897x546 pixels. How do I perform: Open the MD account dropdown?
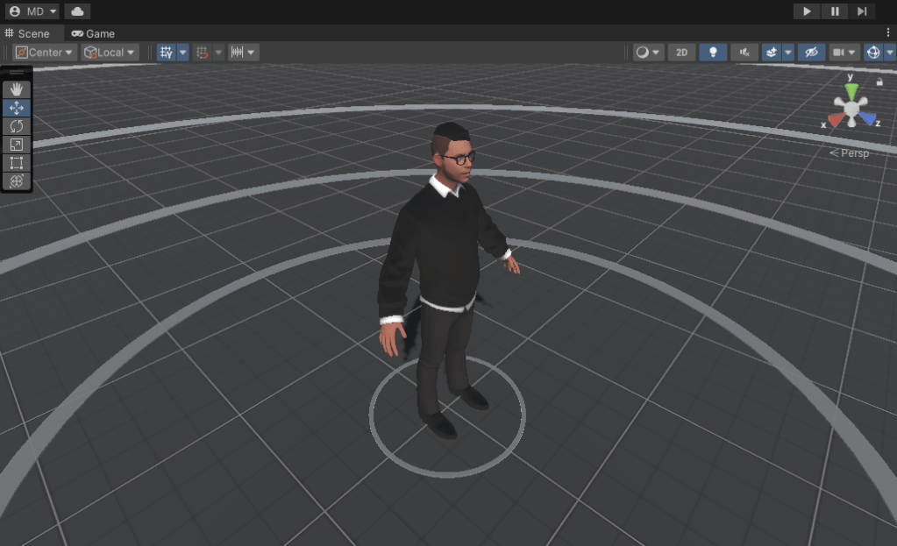pos(32,11)
